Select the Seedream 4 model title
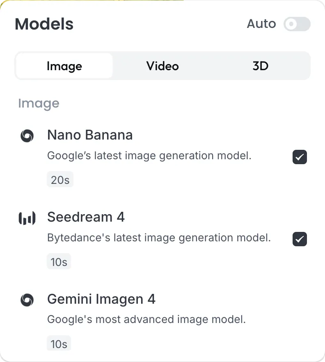The image size is (325, 362). tap(86, 217)
